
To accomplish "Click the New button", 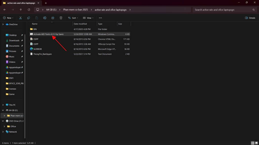I will tap(8, 18).
